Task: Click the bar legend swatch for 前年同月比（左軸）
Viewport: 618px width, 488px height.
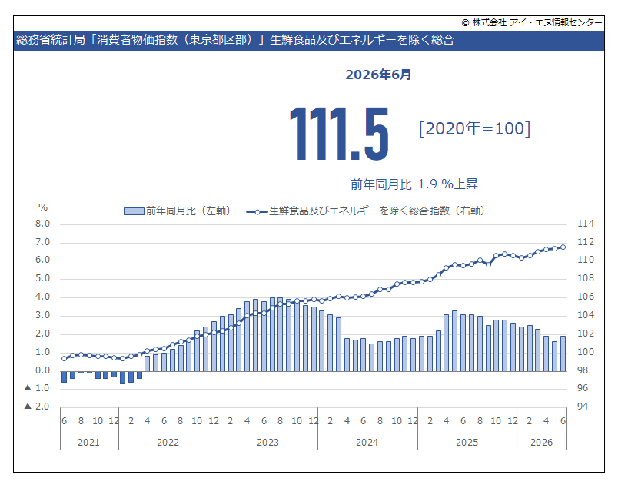Action: [134, 211]
